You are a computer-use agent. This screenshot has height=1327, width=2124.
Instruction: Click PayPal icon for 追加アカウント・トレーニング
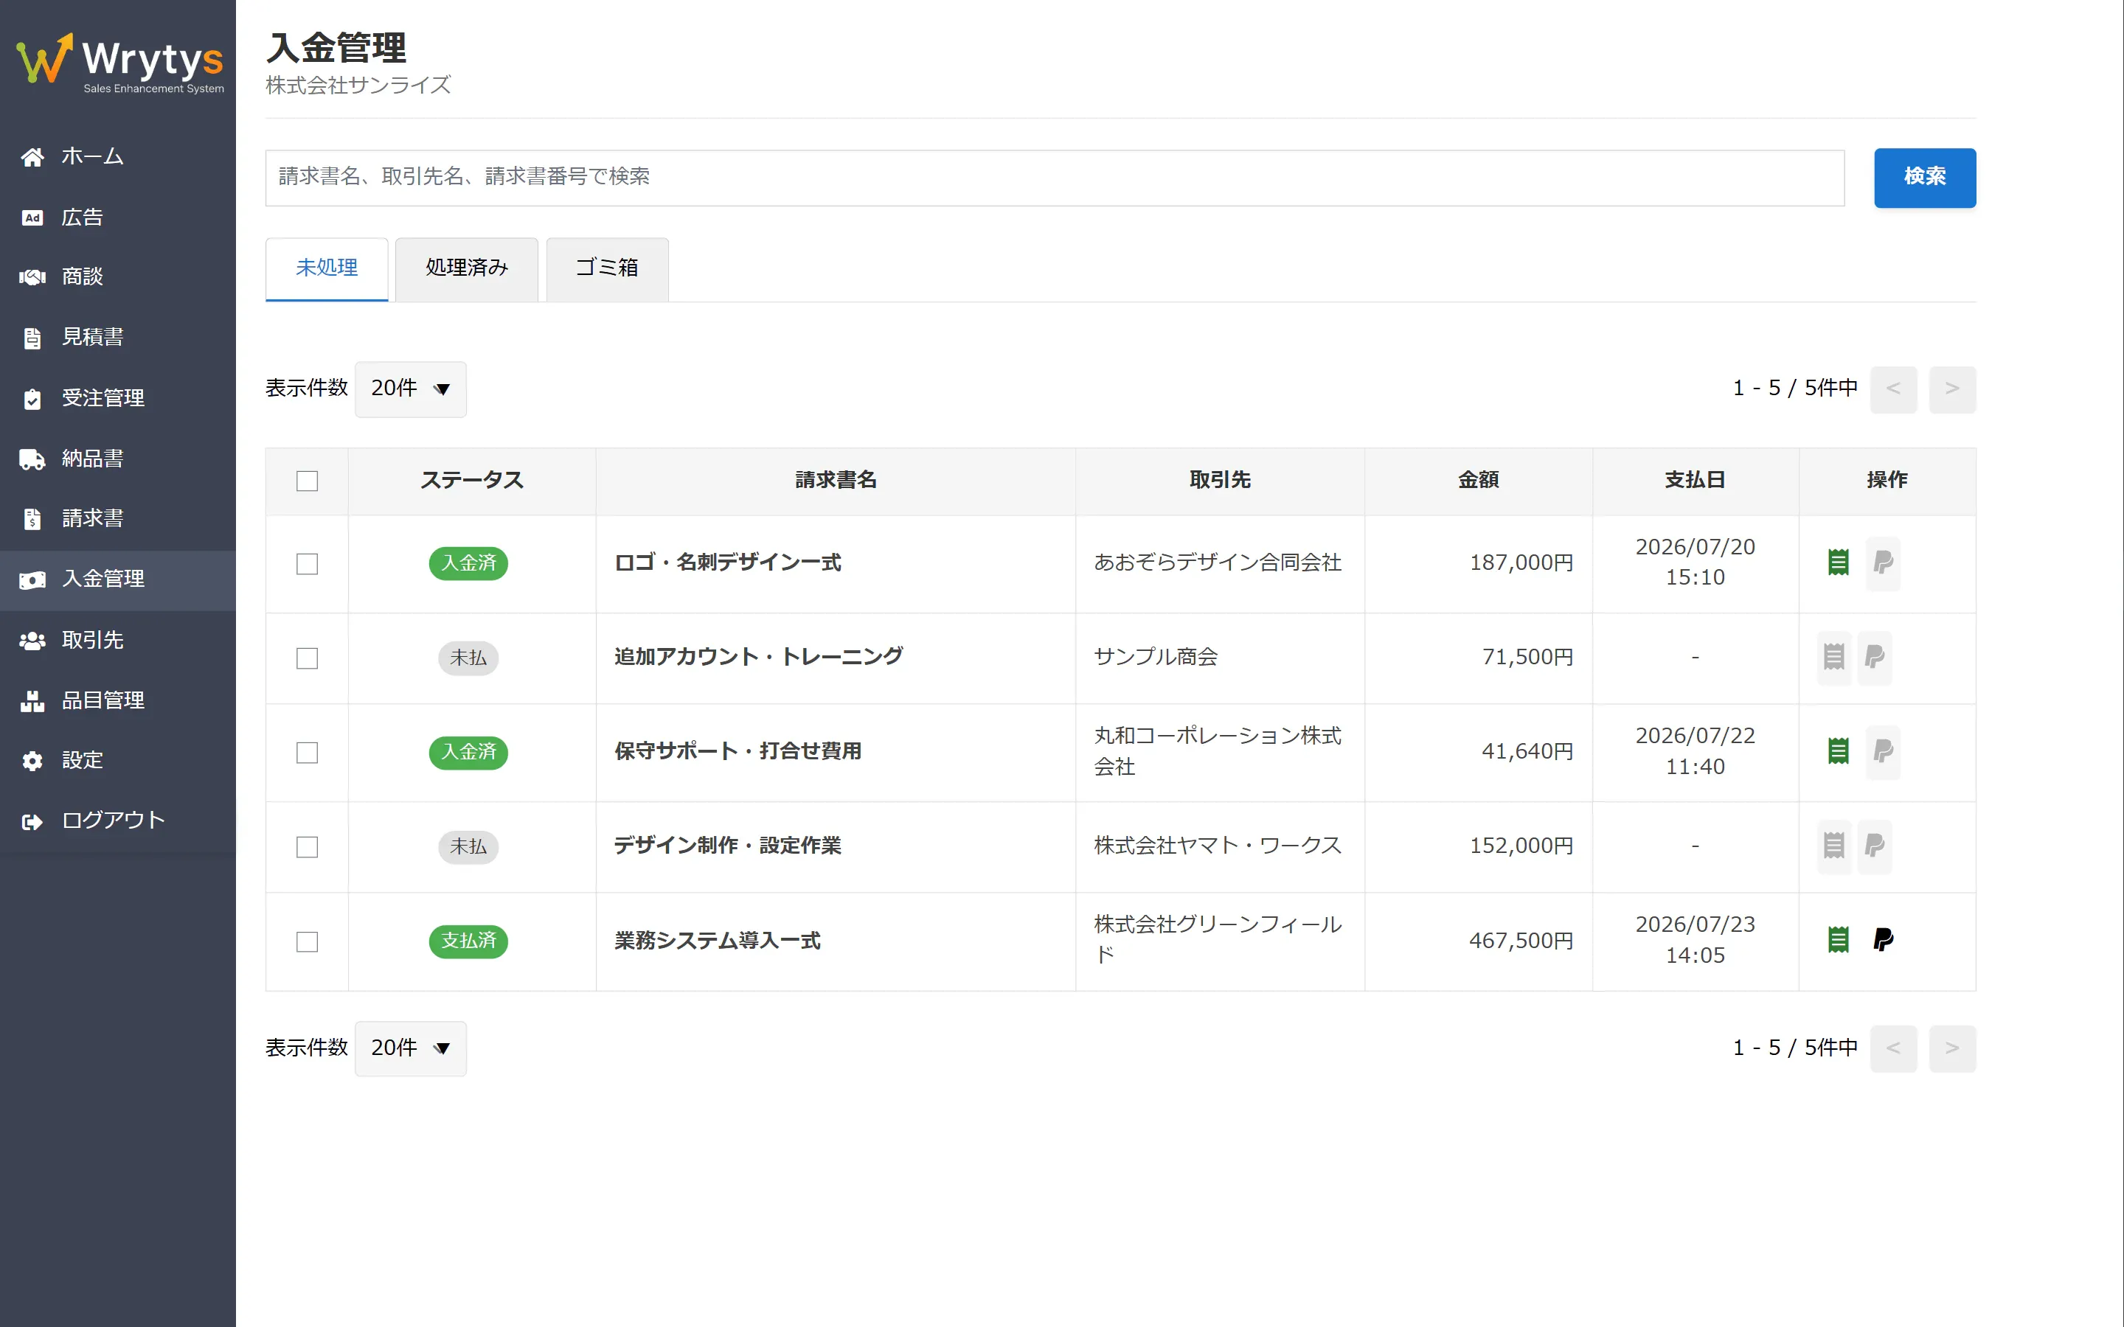(x=1874, y=658)
